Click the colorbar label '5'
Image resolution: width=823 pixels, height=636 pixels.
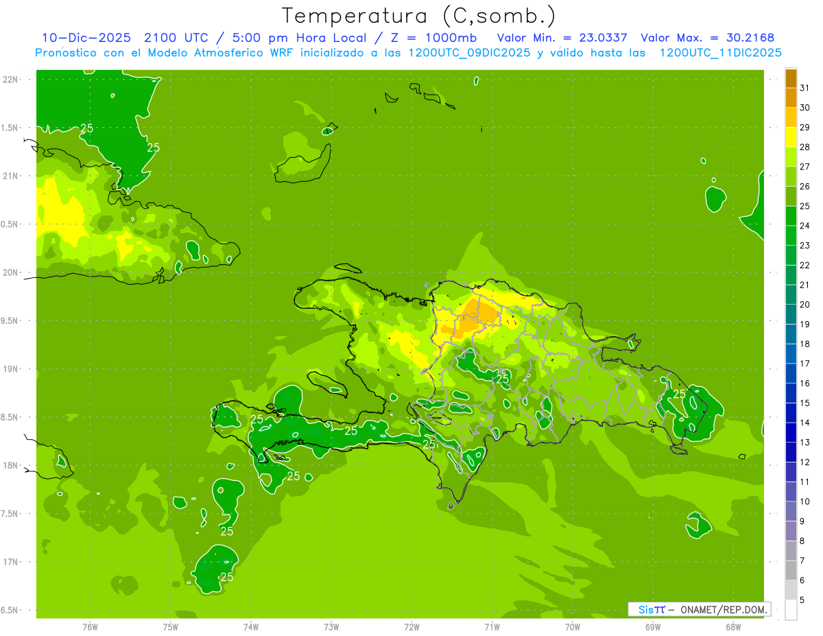point(802,600)
